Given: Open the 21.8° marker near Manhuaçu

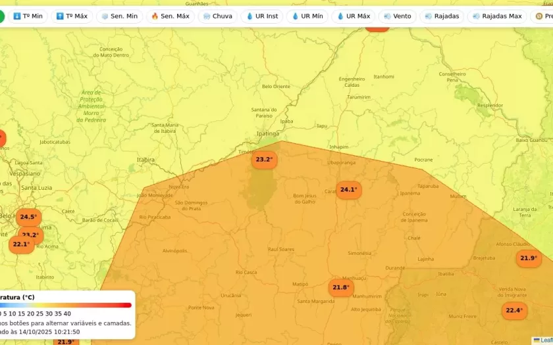Looking at the screenshot, I should pos(340,288).
